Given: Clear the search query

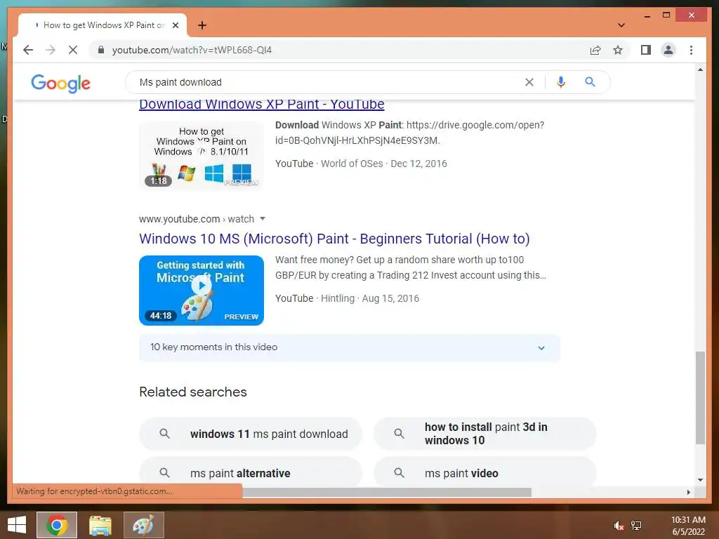Looking at the screenshot, I should coord(529,82).
